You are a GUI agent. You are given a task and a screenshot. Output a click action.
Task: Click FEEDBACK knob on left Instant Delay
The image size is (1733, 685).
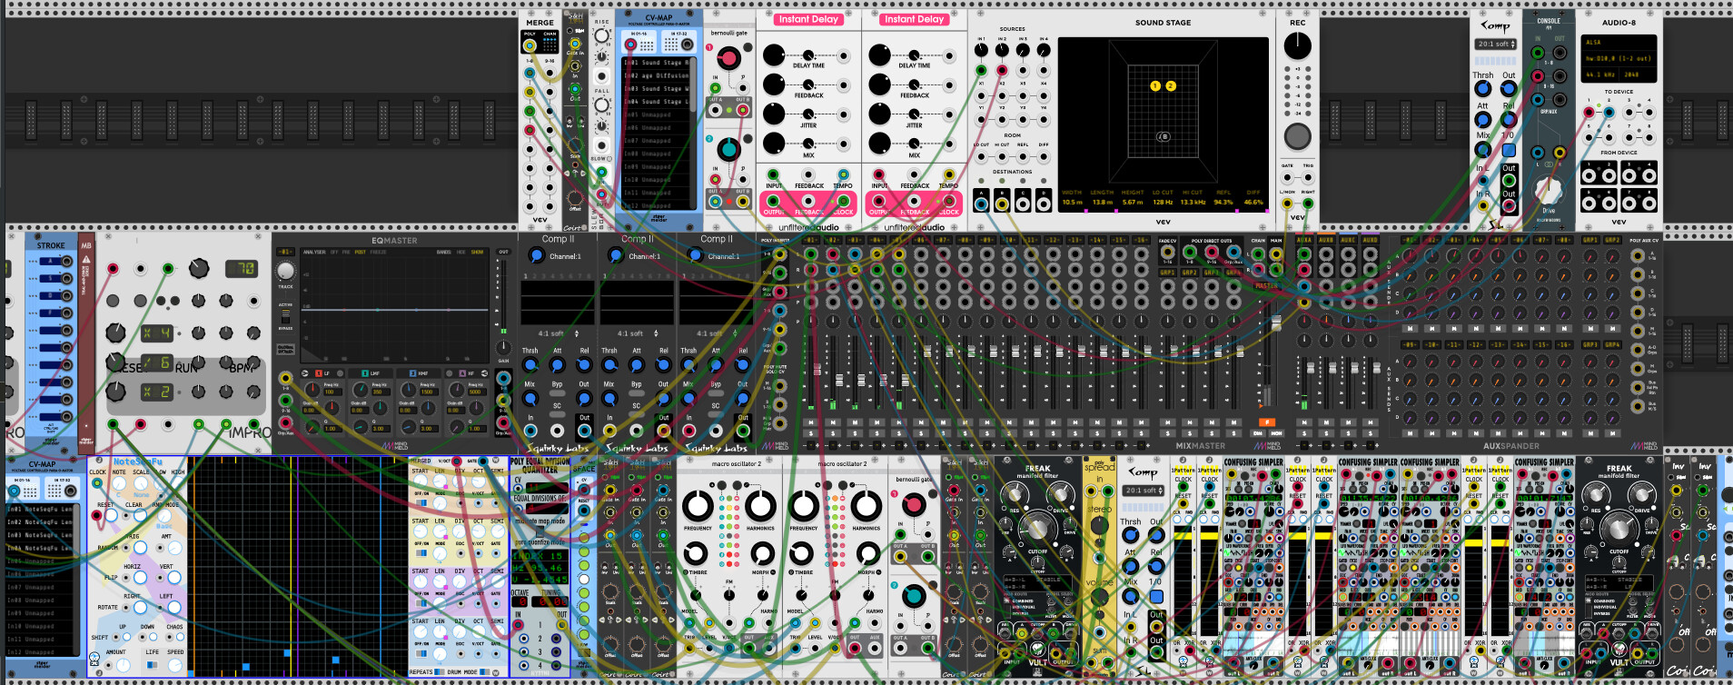coord(774,84)
